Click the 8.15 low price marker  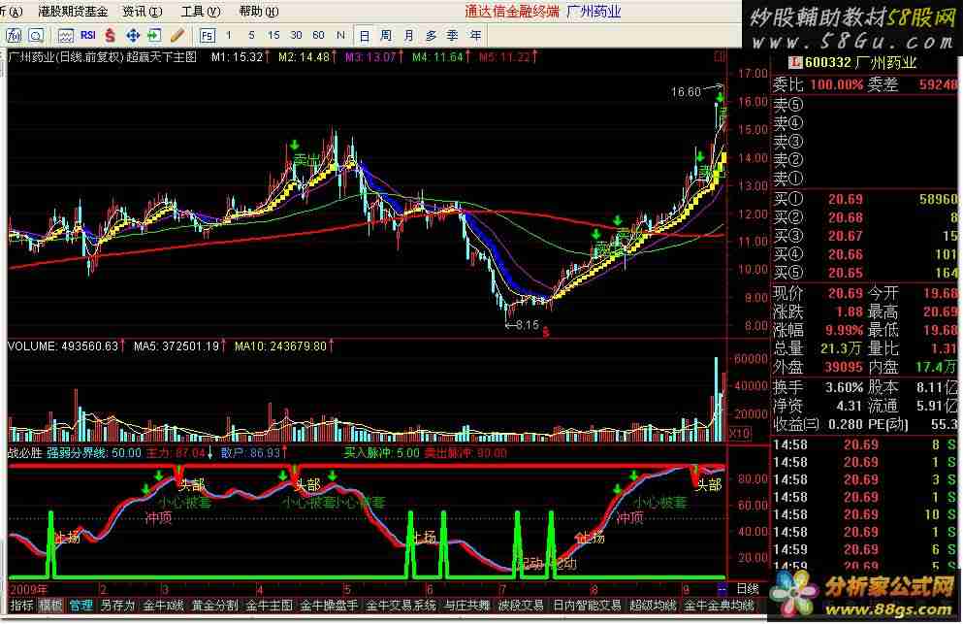[x=527, y=324]
